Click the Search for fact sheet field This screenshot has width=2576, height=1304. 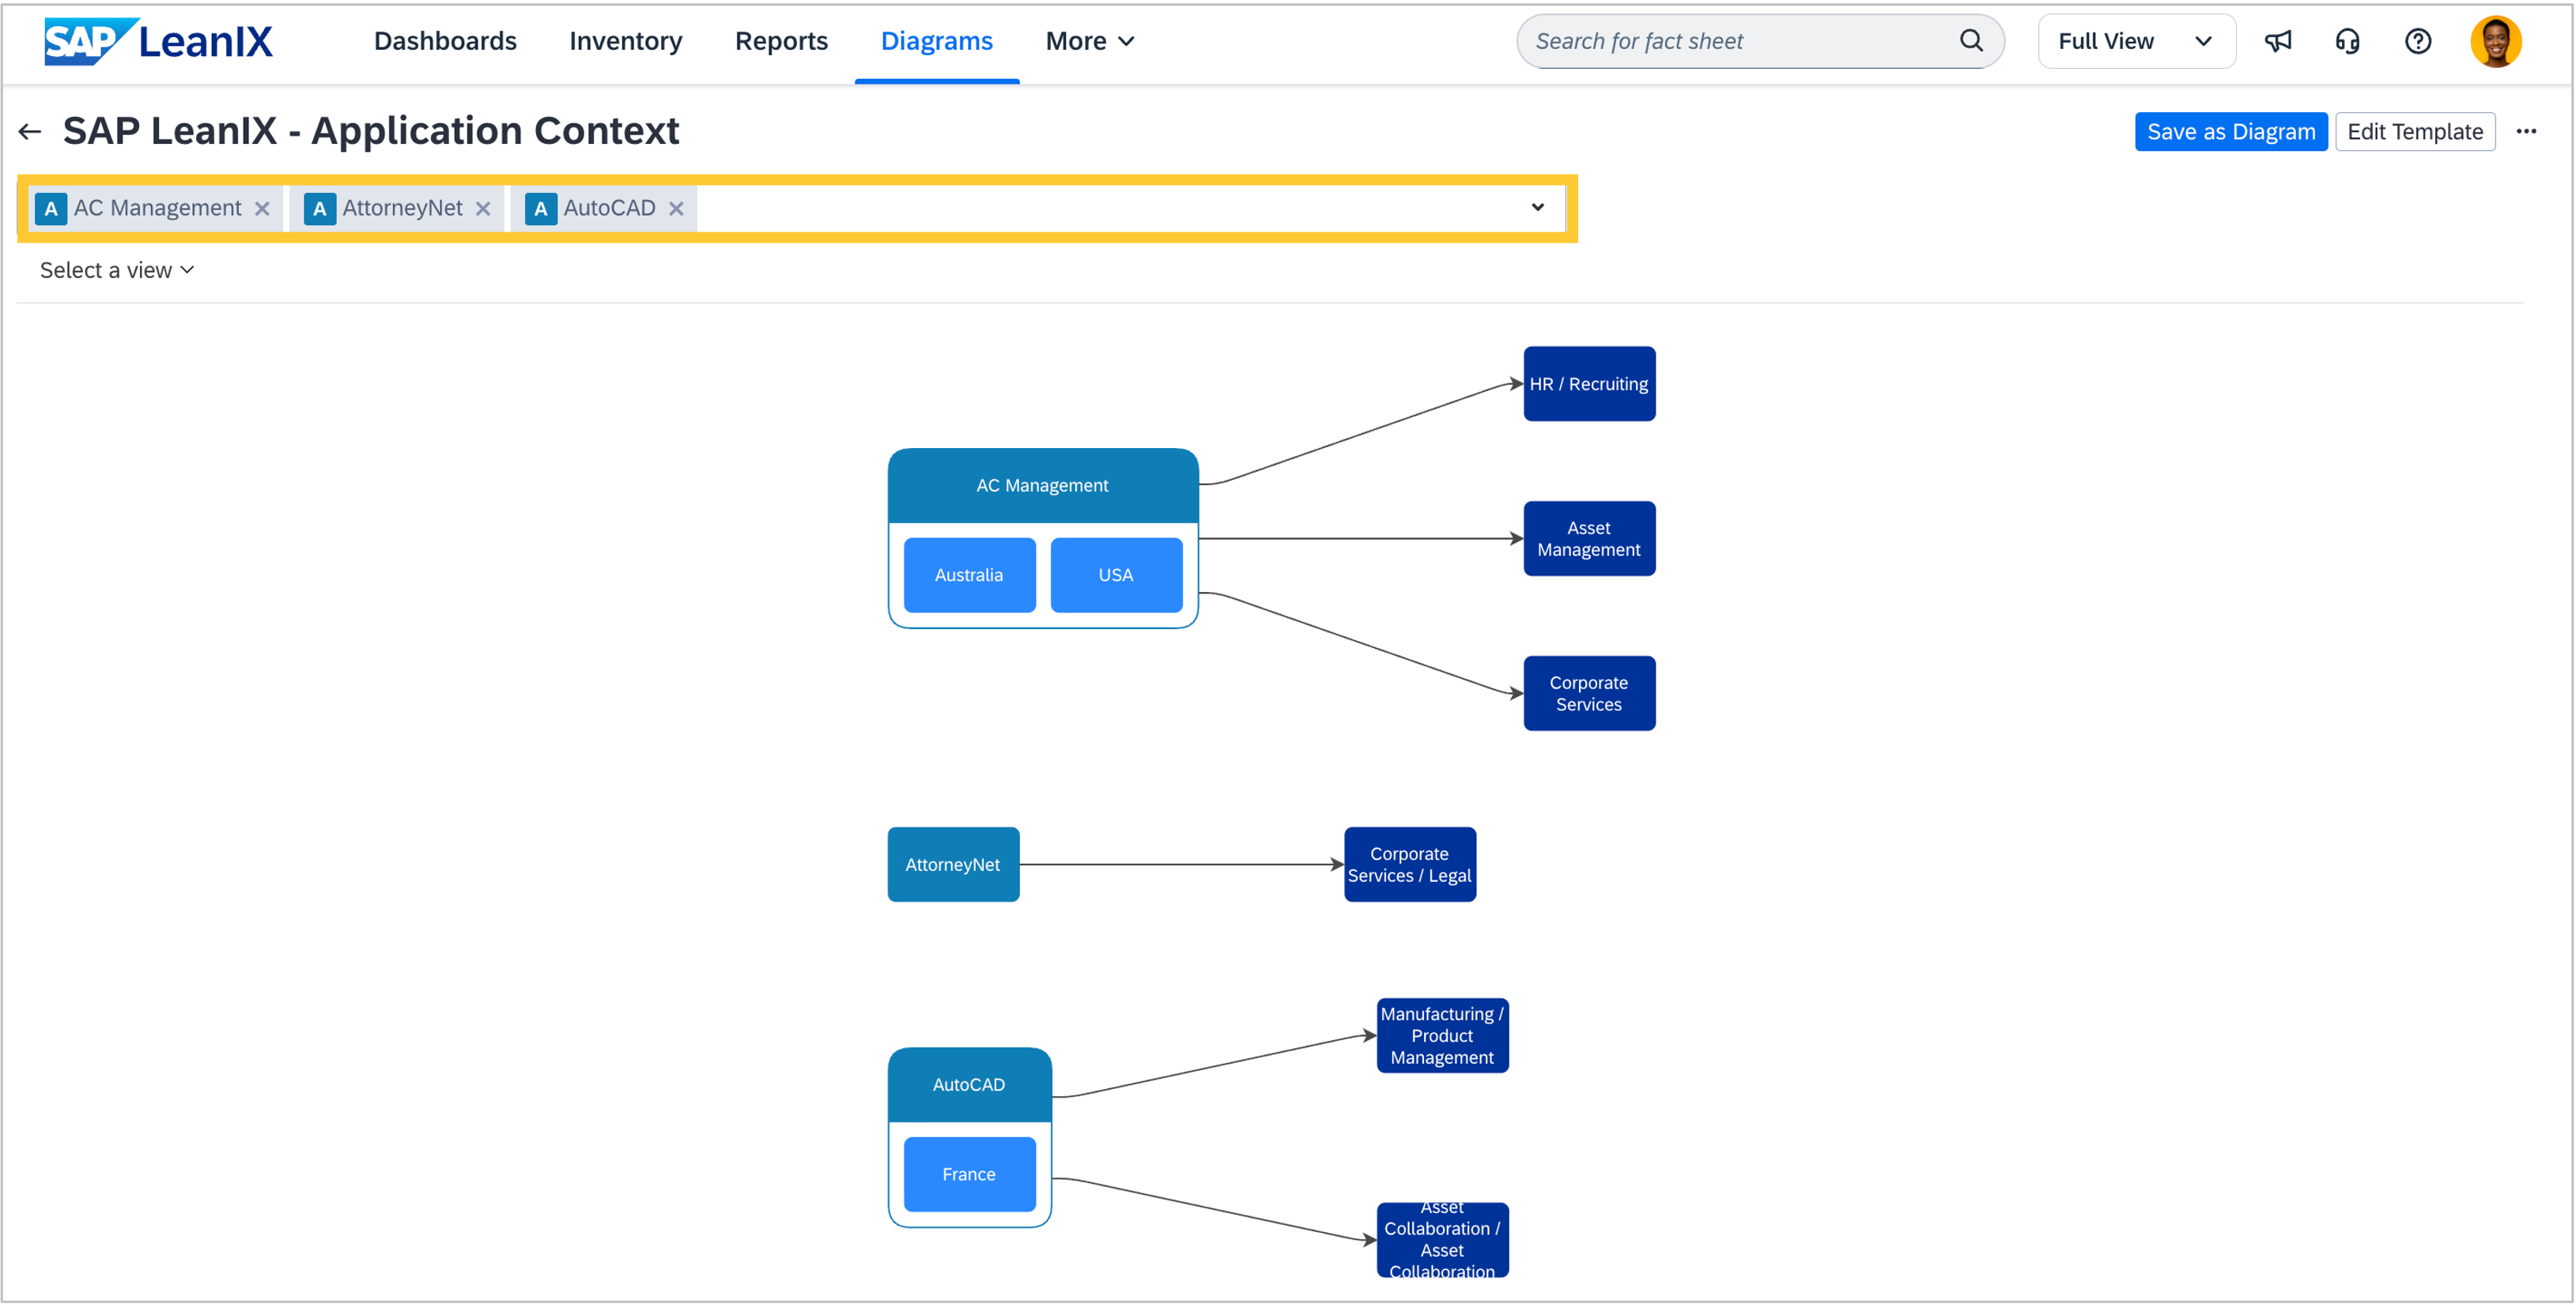[x=1740, y=41]
